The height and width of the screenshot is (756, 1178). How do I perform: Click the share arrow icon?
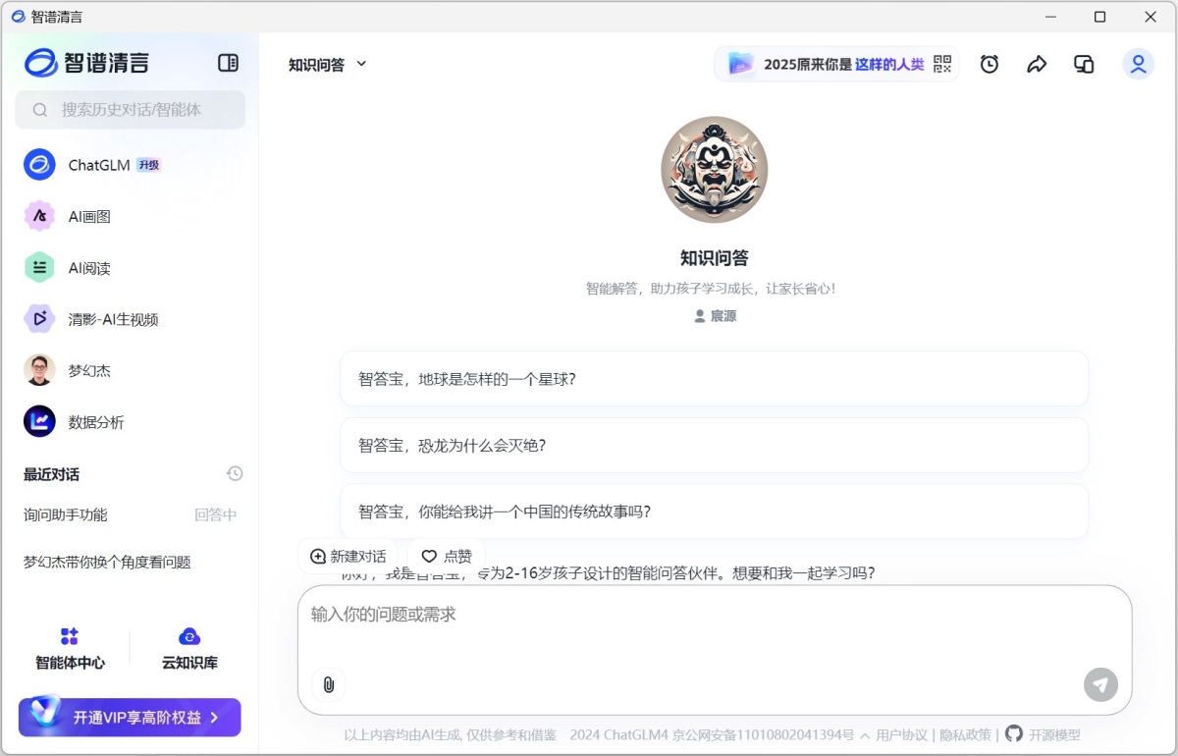(x=1037, y=64)
